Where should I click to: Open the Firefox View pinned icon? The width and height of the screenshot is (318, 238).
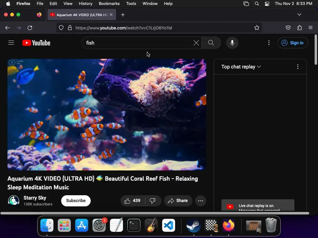(x=39, y=15)
